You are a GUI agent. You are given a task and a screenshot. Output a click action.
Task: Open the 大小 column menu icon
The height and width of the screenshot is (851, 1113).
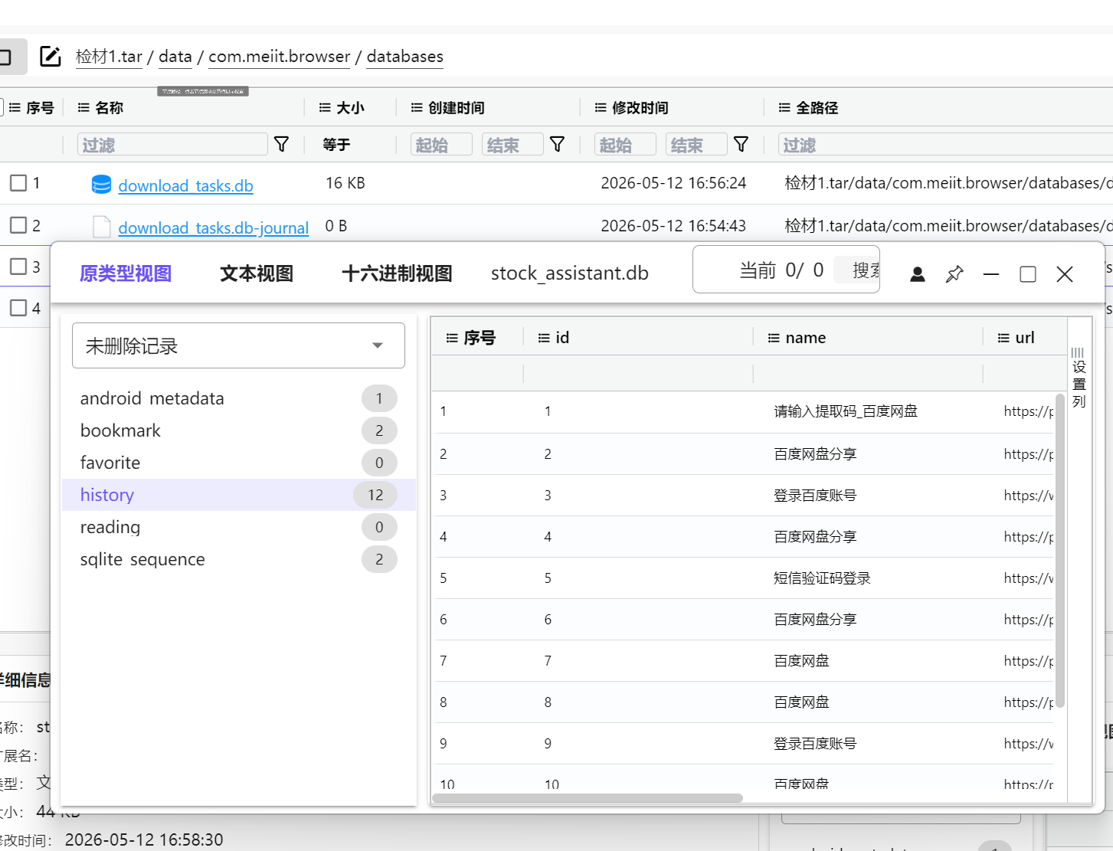pos(325,108)
